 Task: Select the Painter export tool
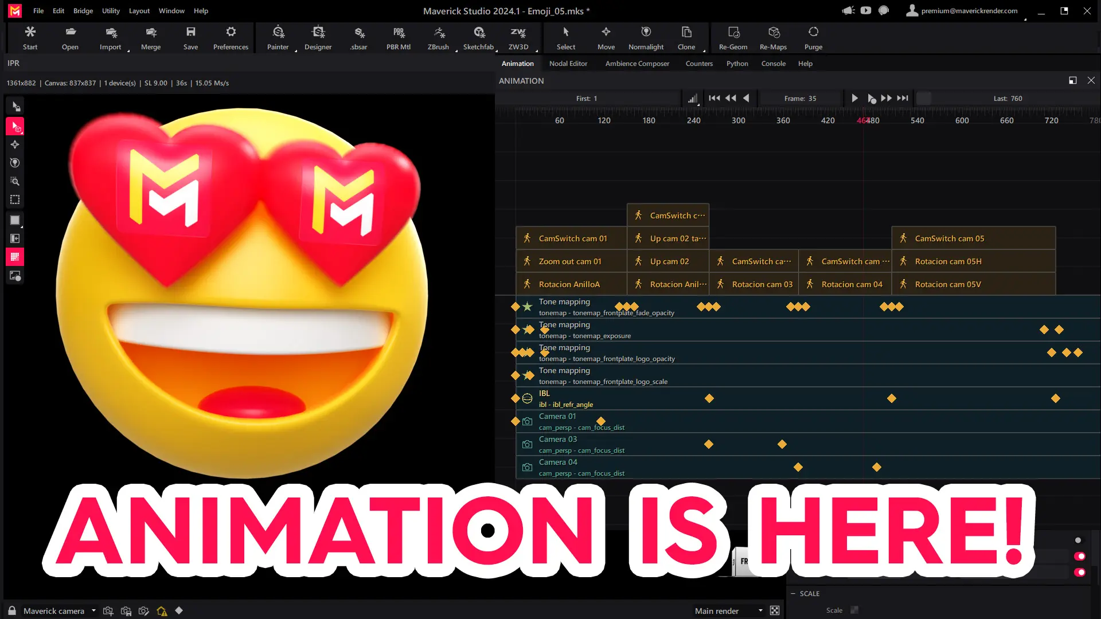(278, 37)
